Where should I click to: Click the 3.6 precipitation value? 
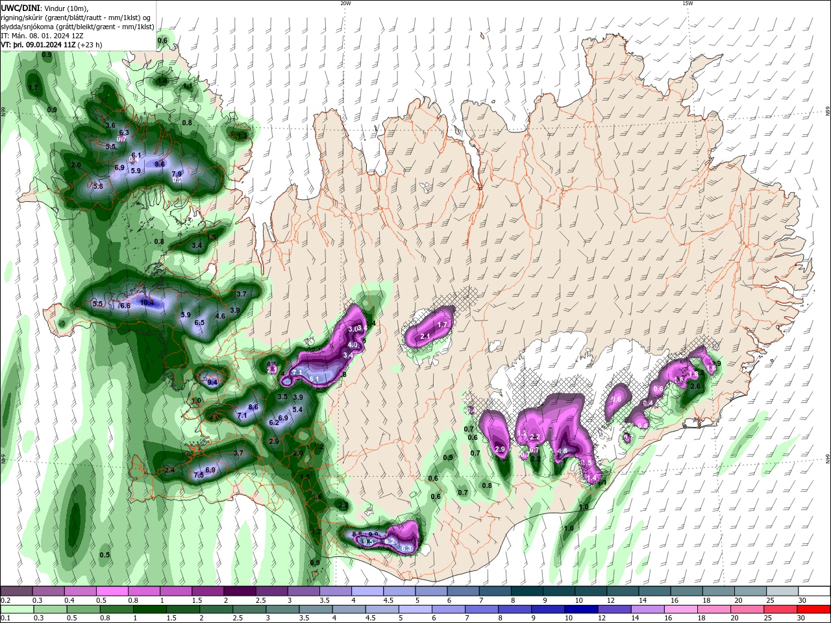click(x=110, y=125)
